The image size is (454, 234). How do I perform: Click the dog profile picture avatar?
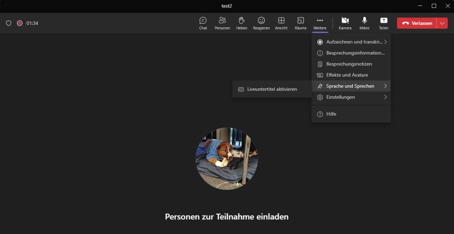pos(227,159)
